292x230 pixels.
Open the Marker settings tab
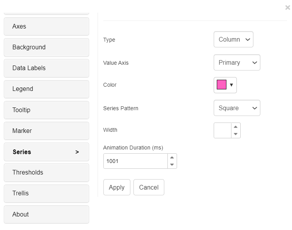[46, 131]
